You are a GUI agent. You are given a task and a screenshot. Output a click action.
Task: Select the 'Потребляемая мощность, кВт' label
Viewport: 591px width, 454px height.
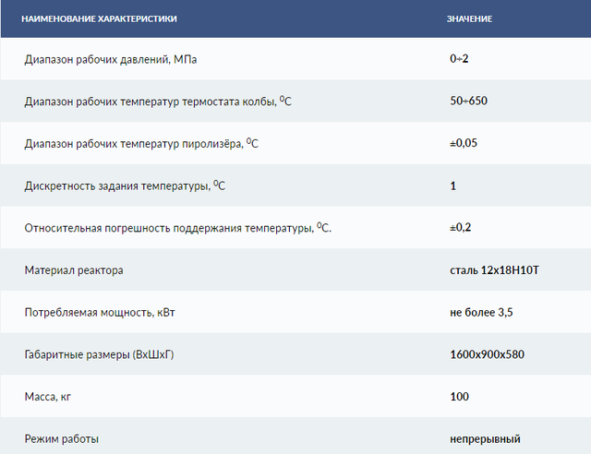(100, 313)
